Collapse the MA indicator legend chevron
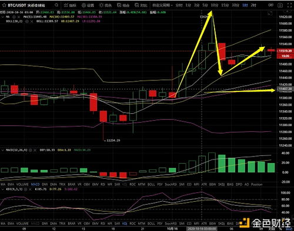294x231 pixels. click(x=3, y=17)
